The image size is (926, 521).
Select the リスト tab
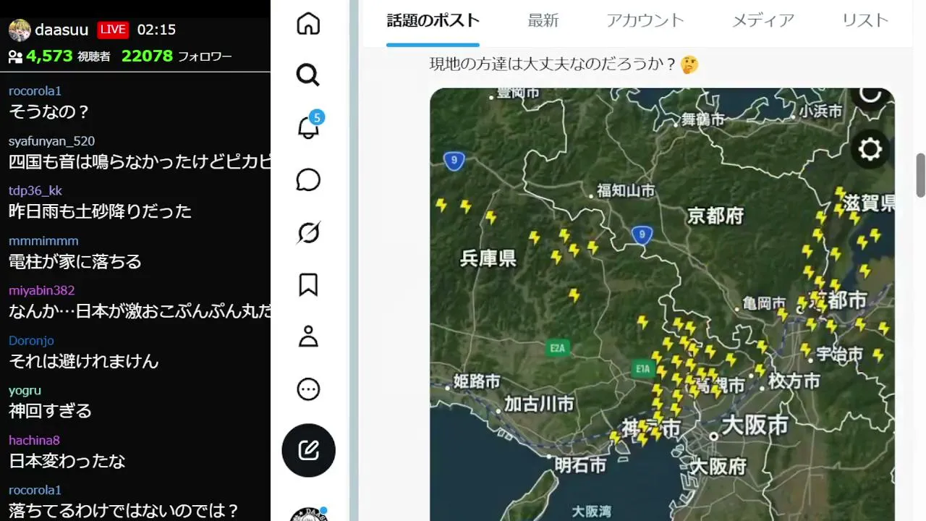tap(865, 20)
